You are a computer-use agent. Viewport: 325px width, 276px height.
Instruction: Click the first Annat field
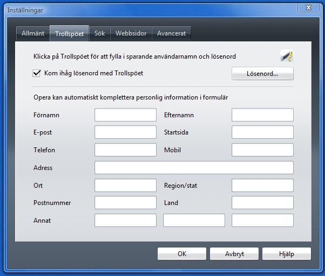(125, 221)
